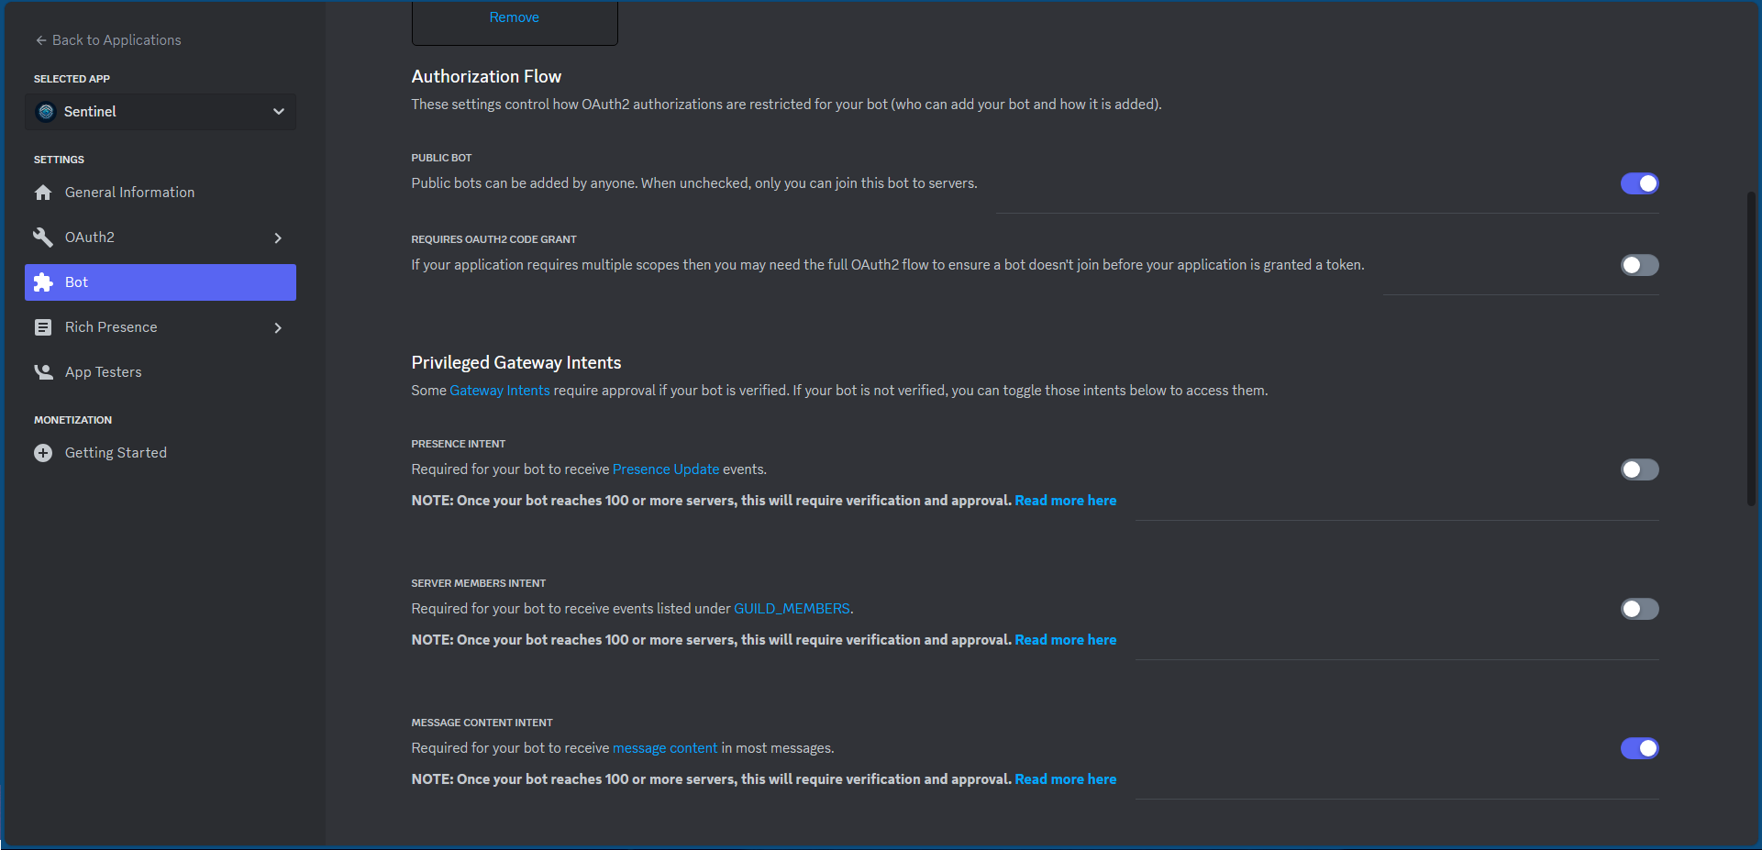The image size is (1762, 850).
Task: Click the page vertical scrollbar
Action: point(1751,348)
